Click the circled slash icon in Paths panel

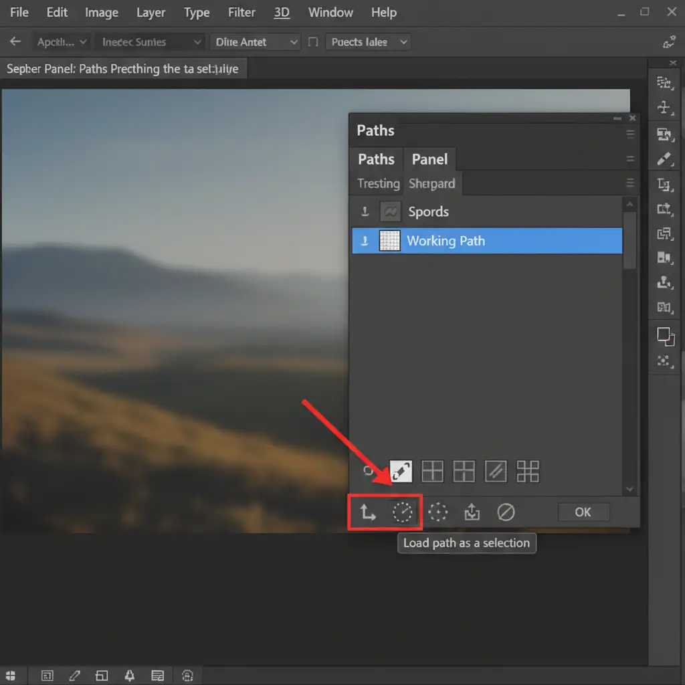[x=506, y=512]
